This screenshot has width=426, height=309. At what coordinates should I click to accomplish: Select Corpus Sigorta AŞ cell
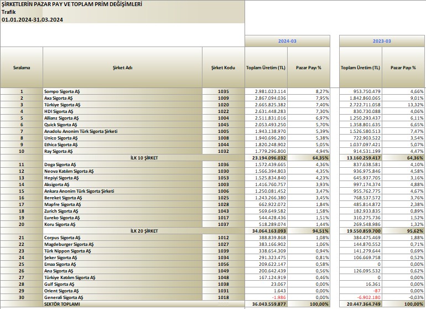pyautogui.click(x=122, y=238)
